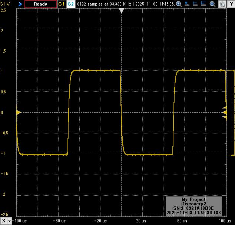This screenshot has height=225, width=235.
Task: Click the blue arrow play icon
Action: tap(20, 4)
